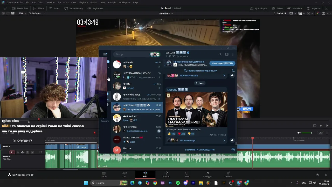The image size is (332, 187).
Task: Open Timeline 1 name dropdown
Action: (166, 14)
